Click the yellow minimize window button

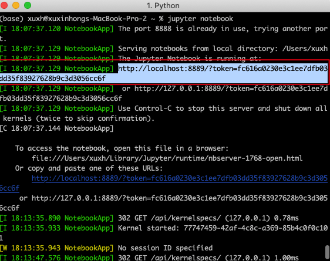(16, 5)
